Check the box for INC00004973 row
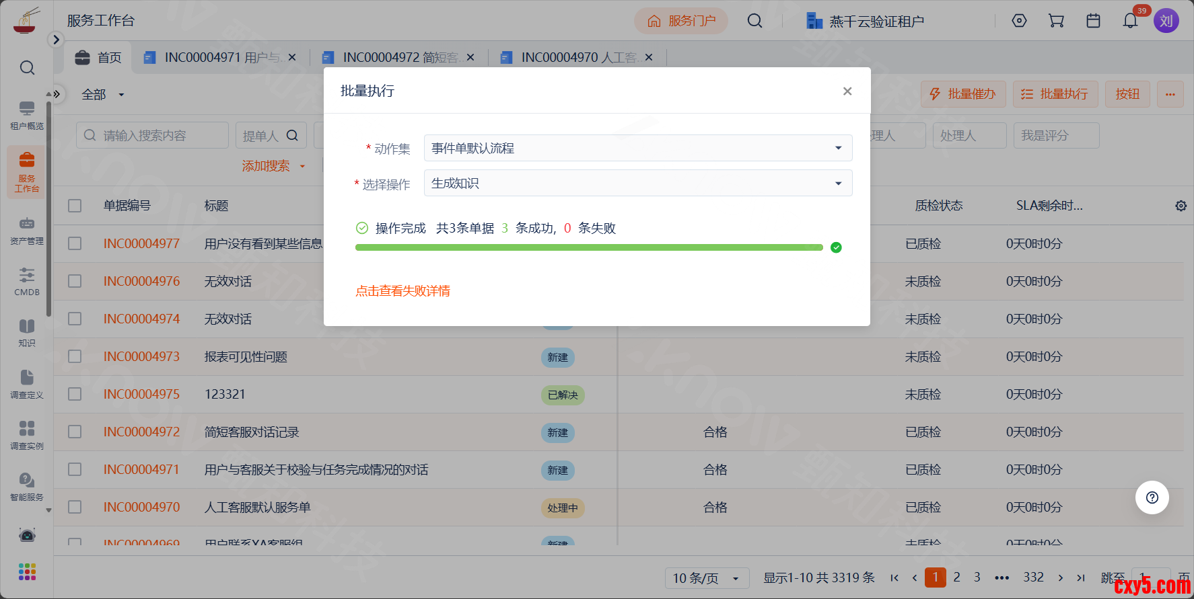 coord(75,356)
